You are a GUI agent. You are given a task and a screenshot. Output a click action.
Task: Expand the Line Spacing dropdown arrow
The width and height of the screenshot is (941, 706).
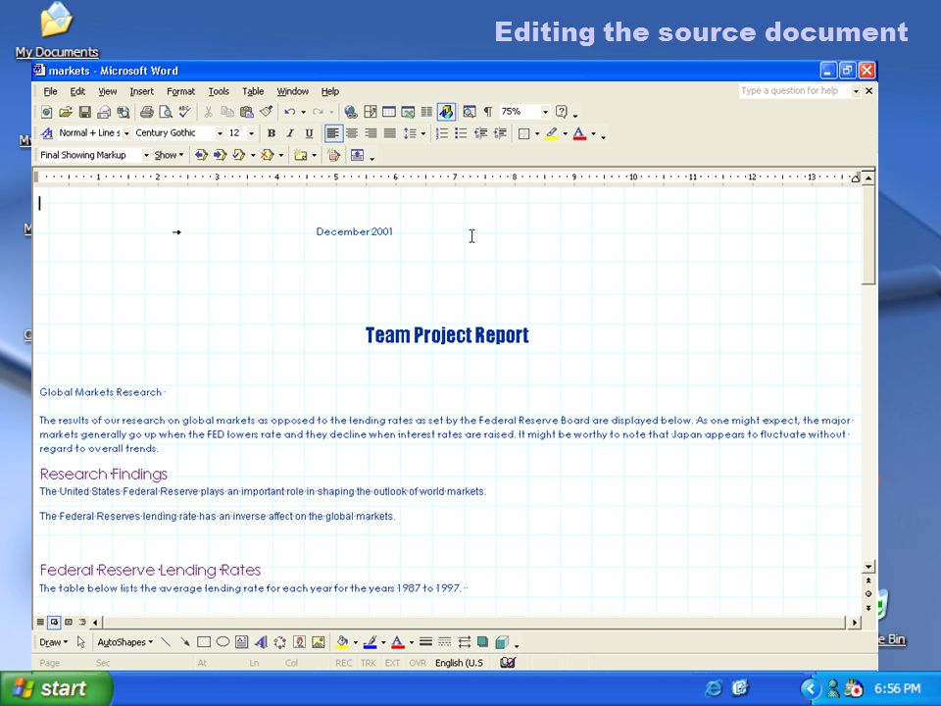point(423,133)
